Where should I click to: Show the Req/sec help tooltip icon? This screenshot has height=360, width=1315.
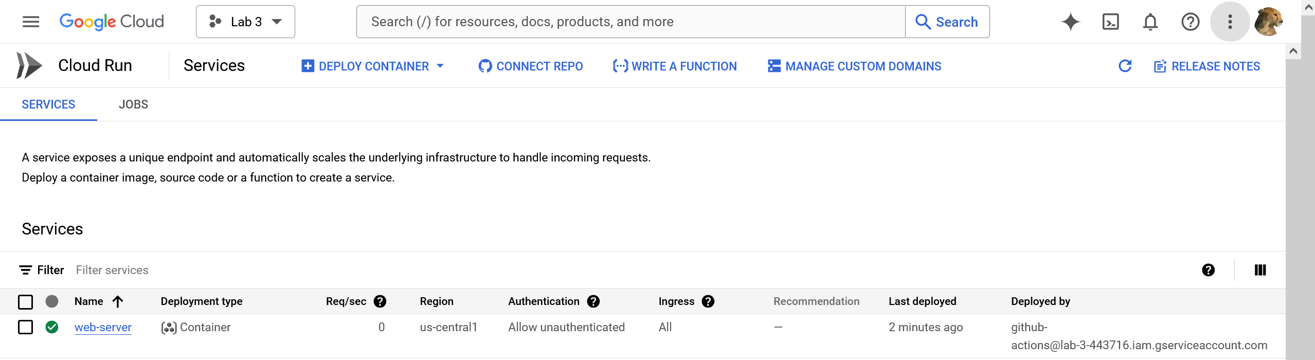tap(380, 301)
